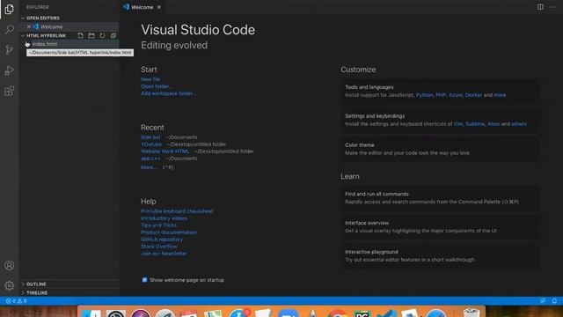Close the Welcome tab
Viewport: 563px width, 317px height.
[159, 7]
